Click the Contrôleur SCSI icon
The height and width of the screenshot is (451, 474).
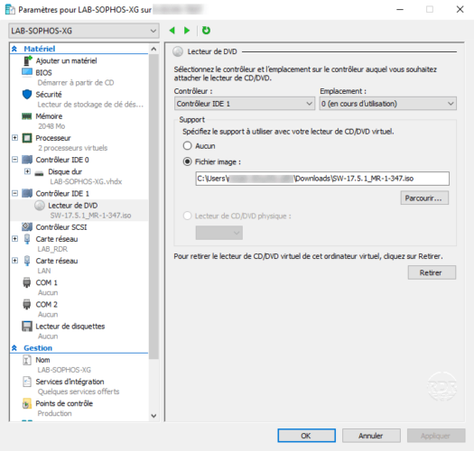coord(27,226)
